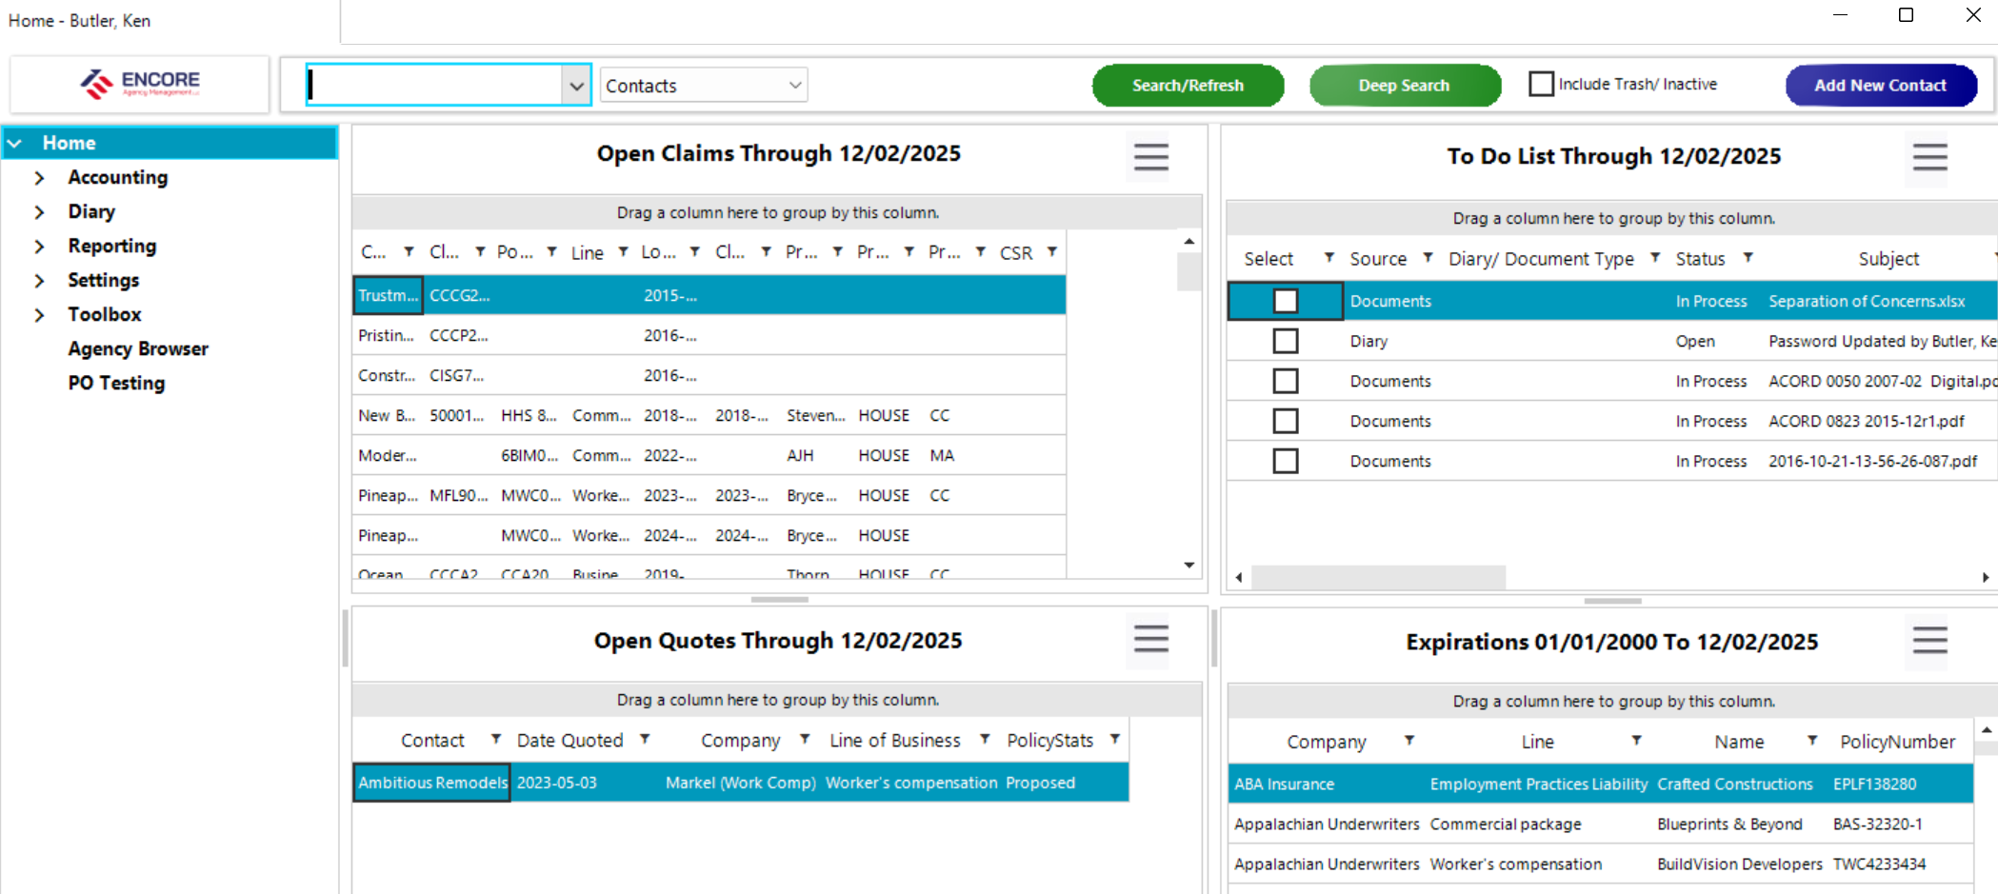The image size is (1998, 894).
Task: Select Agency Browser in the sidebar
Action: coord(138,348)
